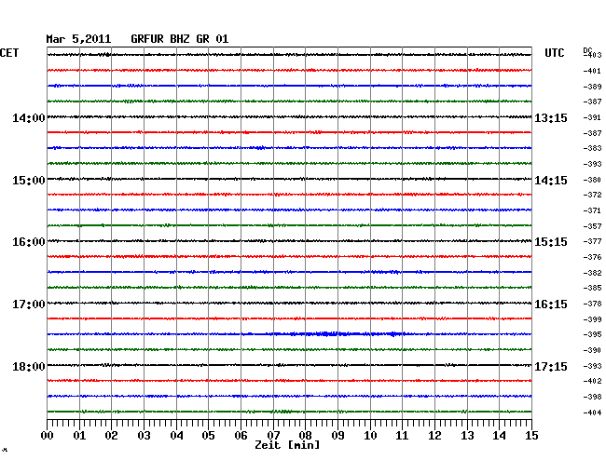The width and height of the screenshot is (606, 460).
Task: Select the station label 'GRFUR BHZ GR 01'
Action: [180, 39]
